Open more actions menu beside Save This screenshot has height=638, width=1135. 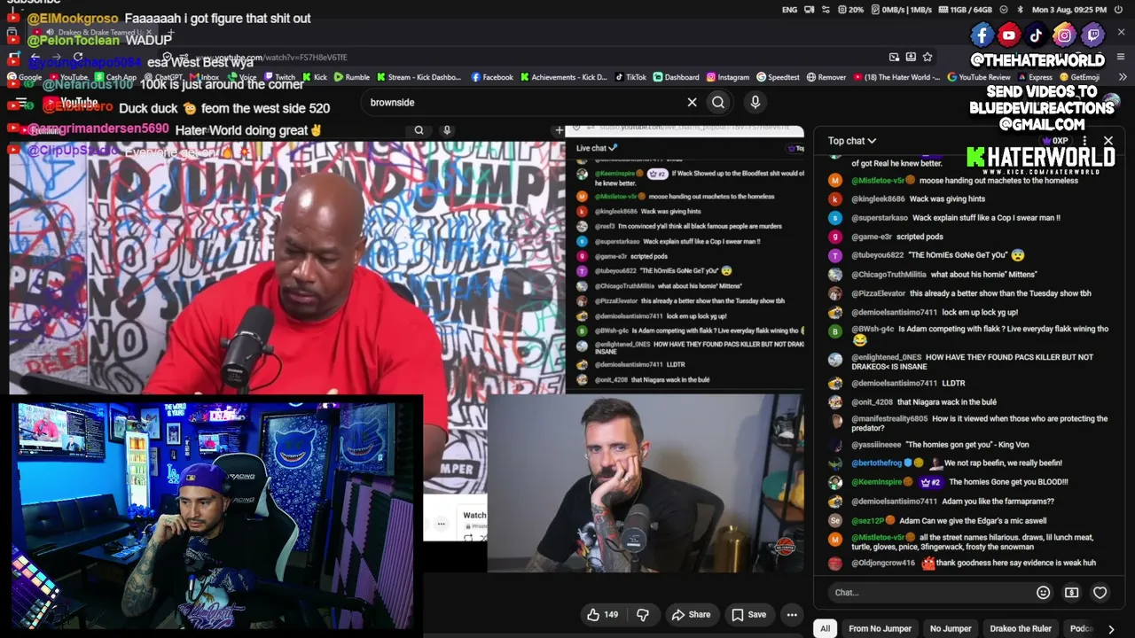coord(792,614)
